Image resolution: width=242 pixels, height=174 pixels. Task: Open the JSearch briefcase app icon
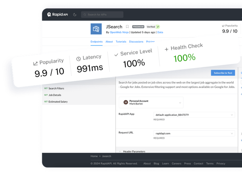pos(97,29)
